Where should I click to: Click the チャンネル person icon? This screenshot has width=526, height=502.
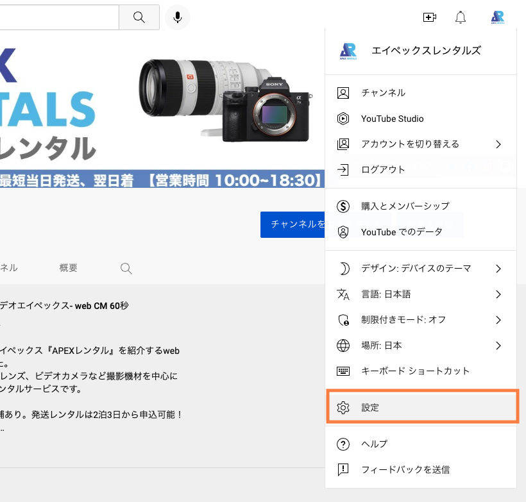[x=343, y=93]
